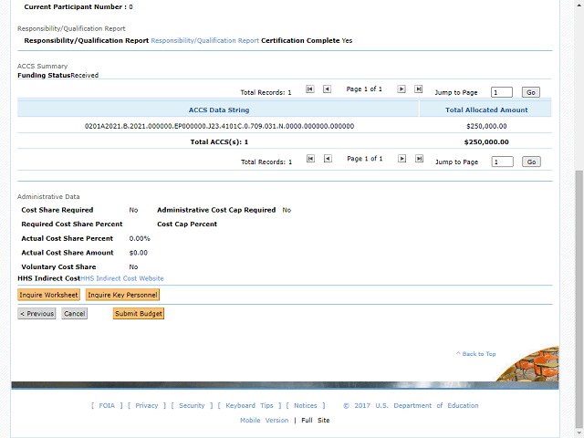Viewport: 584px width, 438px height.
Task: Click the Inquire Worksheet button
Action: click(x=48, y=295)
